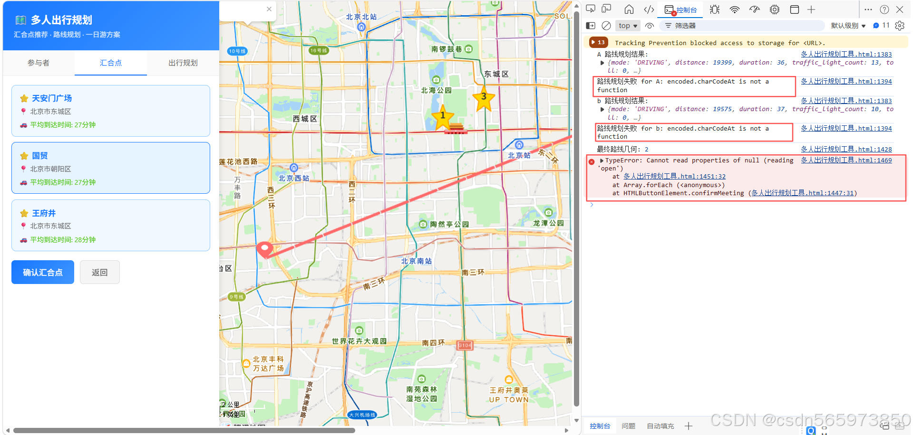Image resolution: width=913 pixels, height=435 pixels.
Task: Click the 陶然亭公园 park icon on map
Action: point(423,224)
